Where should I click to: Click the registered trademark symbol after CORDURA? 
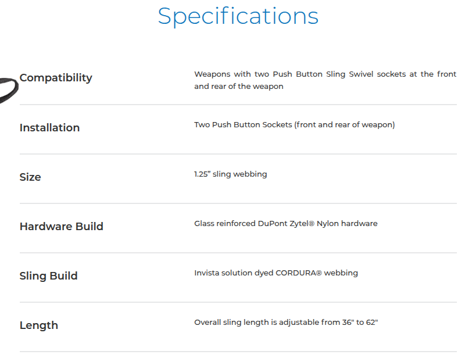point(319,273)
